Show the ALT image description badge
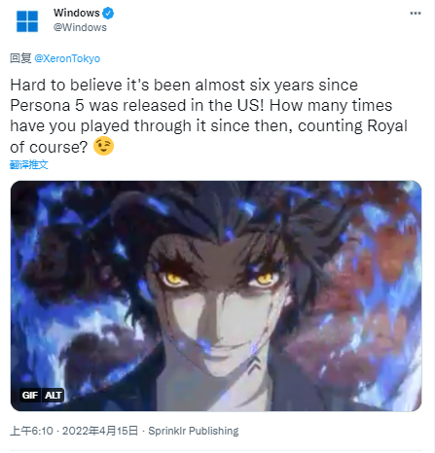 point(53,396)
